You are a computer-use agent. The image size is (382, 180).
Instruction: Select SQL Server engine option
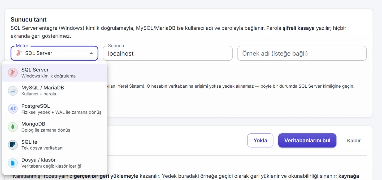click(x=55, y=73)
